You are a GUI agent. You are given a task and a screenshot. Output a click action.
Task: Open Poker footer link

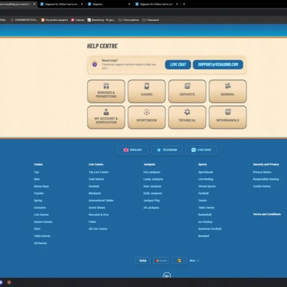pyautogui.click(x=92, y=222)
